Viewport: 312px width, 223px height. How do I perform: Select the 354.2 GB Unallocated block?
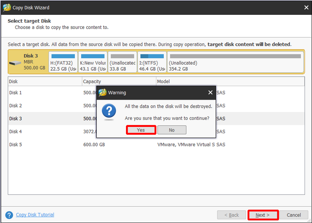coord(236,62)
